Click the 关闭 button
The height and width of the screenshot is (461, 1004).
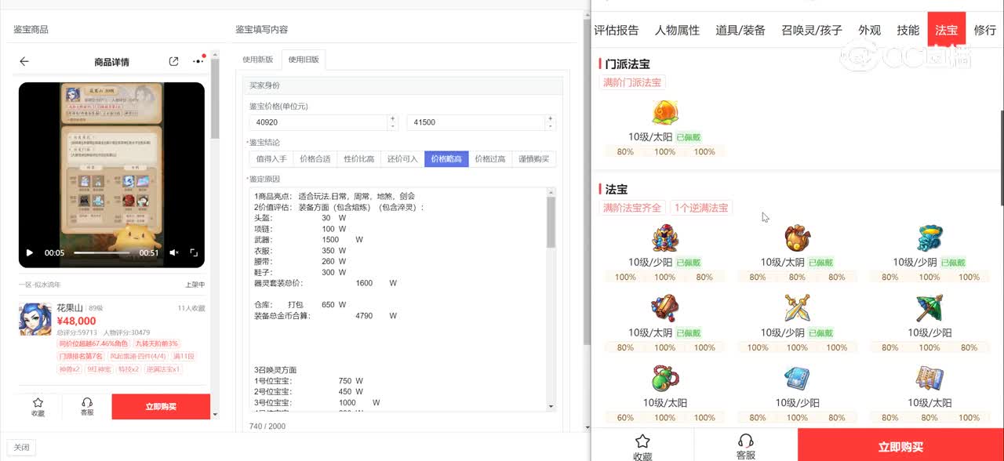pos(21,448)
